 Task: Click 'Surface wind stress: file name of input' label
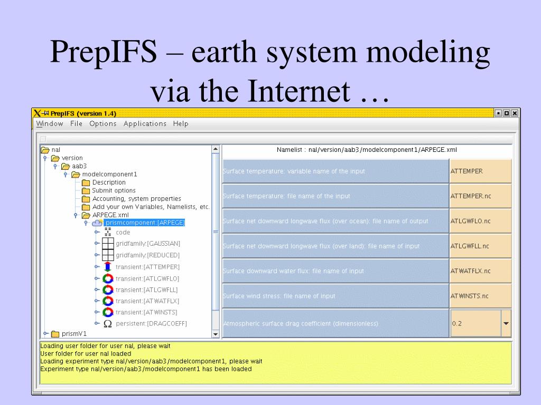279,296
